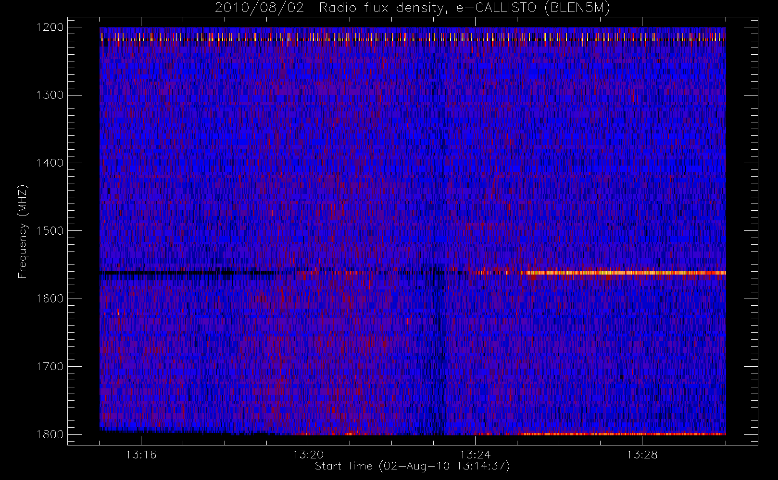Click the 1500 frequency tick label
The image size is (778, 480).
point(50,231)
